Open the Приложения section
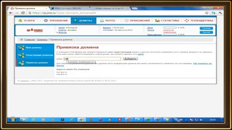 pos(137,21)
